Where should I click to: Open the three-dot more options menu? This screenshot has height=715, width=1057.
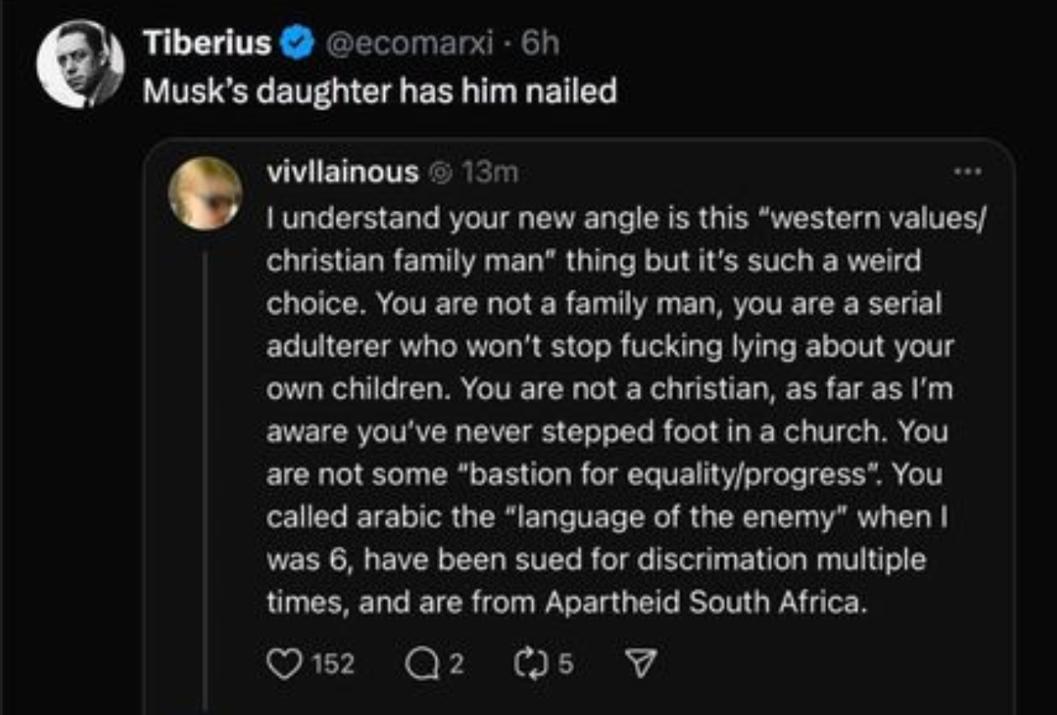968,170
